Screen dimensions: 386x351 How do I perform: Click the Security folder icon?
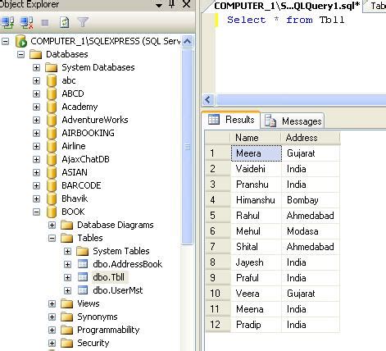[x=67, y=343]
